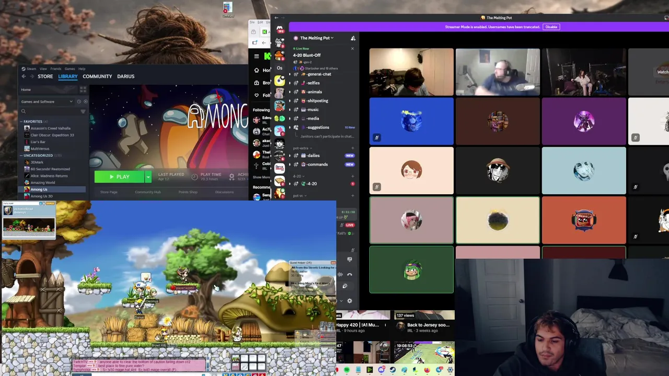Open the top Discord server with 192 badge
The height and width of the screenshot is (376, 669).
click(x=280, y=30)
